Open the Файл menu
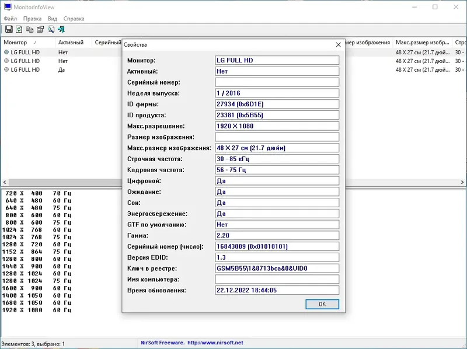The width and height of the screenshot is (467, 349). (10, 19)
